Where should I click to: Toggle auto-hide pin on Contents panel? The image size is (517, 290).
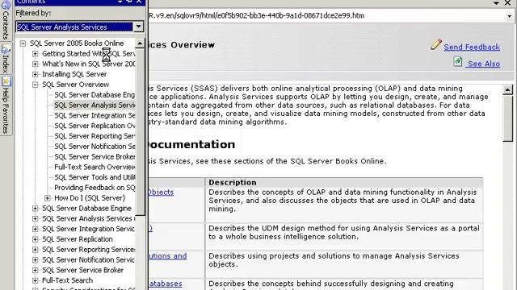(x=129, y=2)
